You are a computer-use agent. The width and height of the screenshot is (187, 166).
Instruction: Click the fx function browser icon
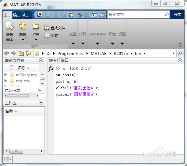click(x=51, y=69)
